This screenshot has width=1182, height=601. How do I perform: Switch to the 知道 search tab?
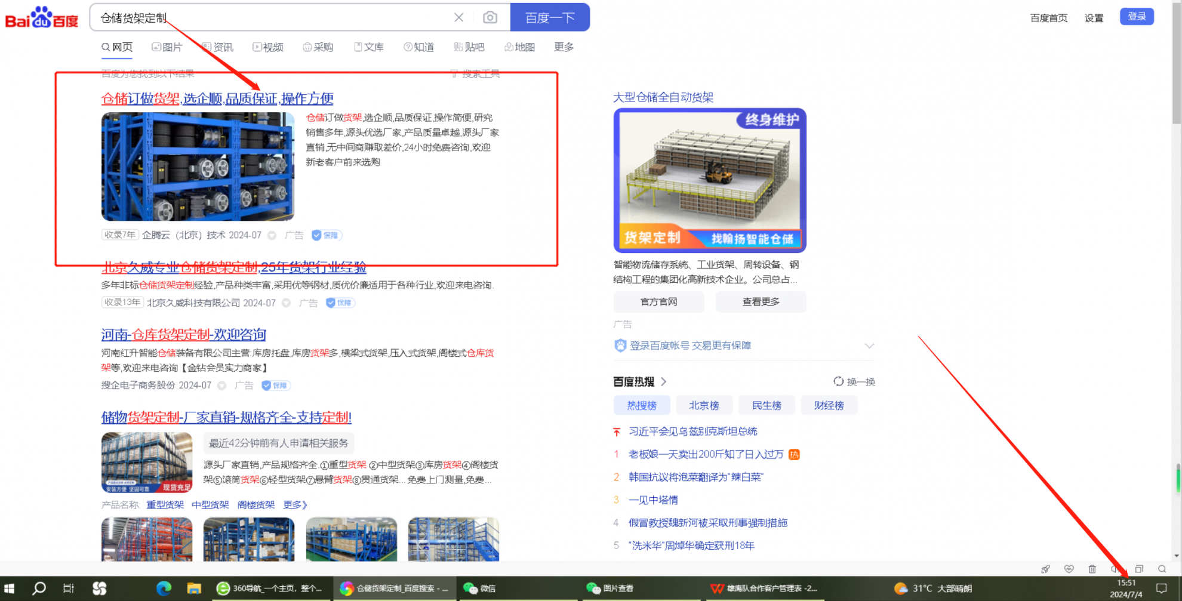click(419, 47)
